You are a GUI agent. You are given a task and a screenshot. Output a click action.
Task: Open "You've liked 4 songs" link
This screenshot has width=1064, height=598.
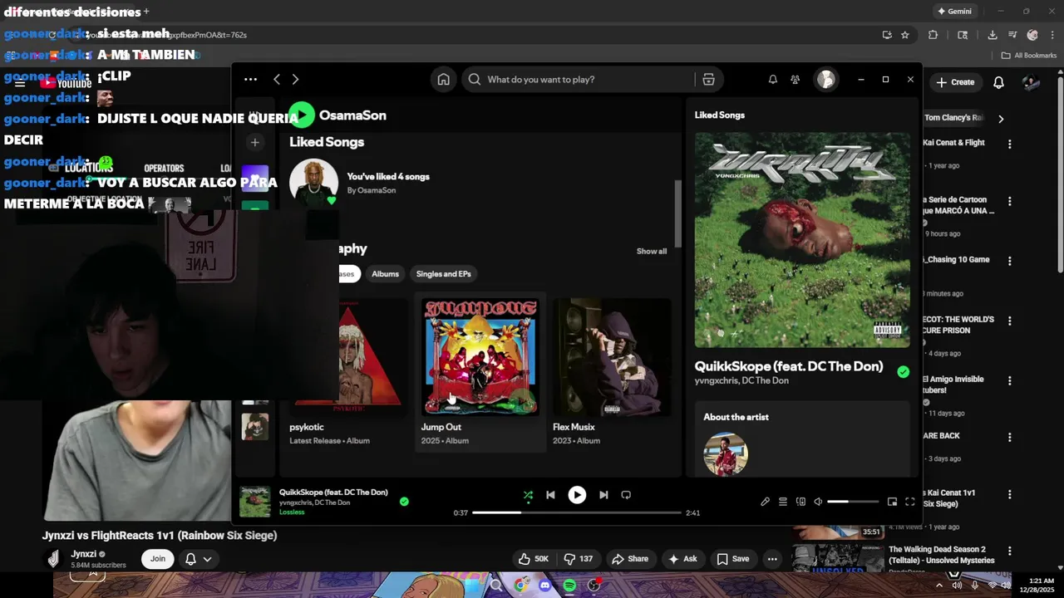pos(388,177)
